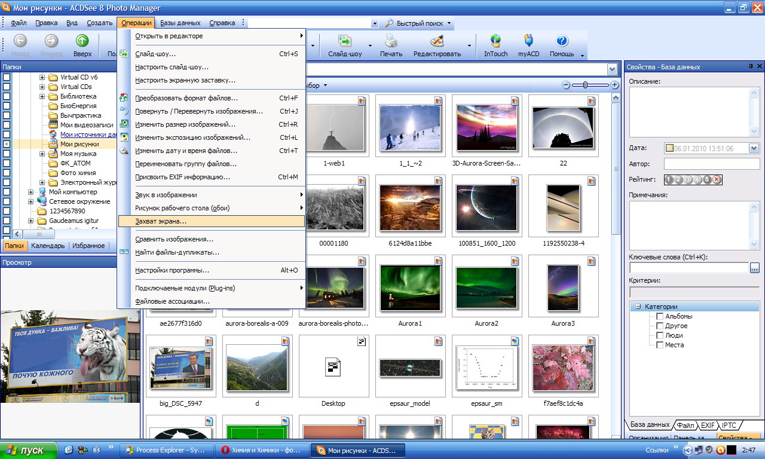The height and width of the screenshot is (459, 765).
Task: Click the thumbnail size slider
Action: pyautogui.click(x=586, y=85)
